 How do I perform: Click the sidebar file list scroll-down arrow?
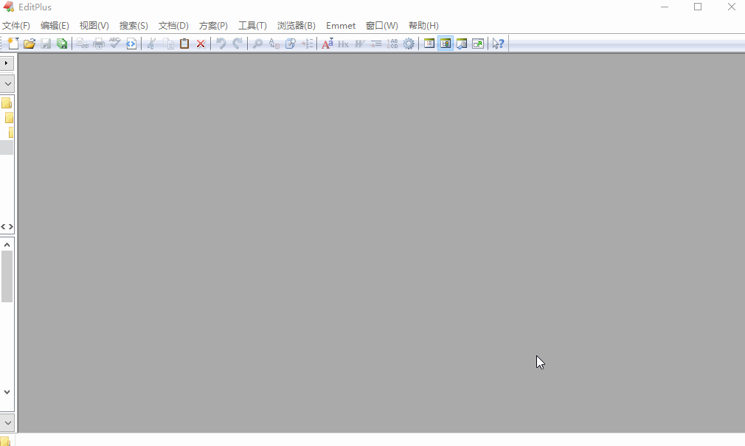click(x=7, y=392)
